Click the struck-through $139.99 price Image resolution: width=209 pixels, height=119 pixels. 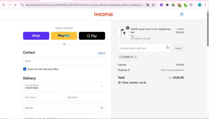pos(180,29)
